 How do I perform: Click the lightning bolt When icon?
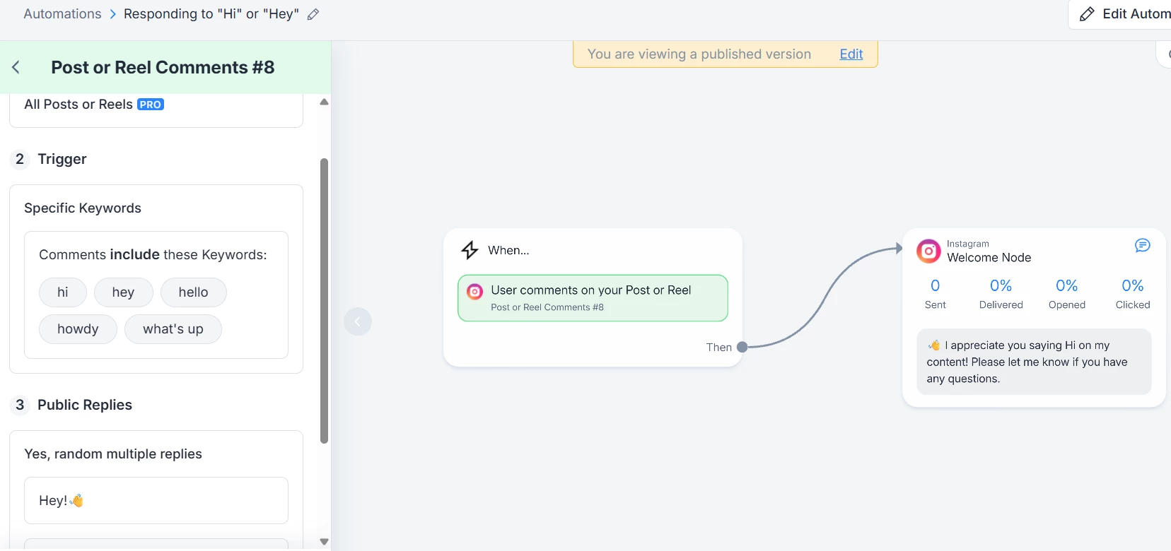point(470,250)
